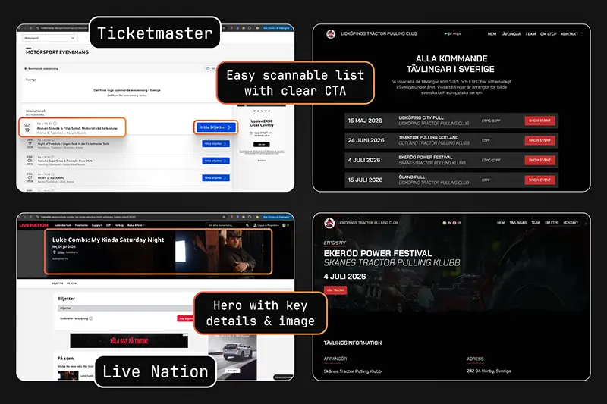Click the magnifier search icon on Live Nation
Screen dimensions: 607x404
pos(247,225)
